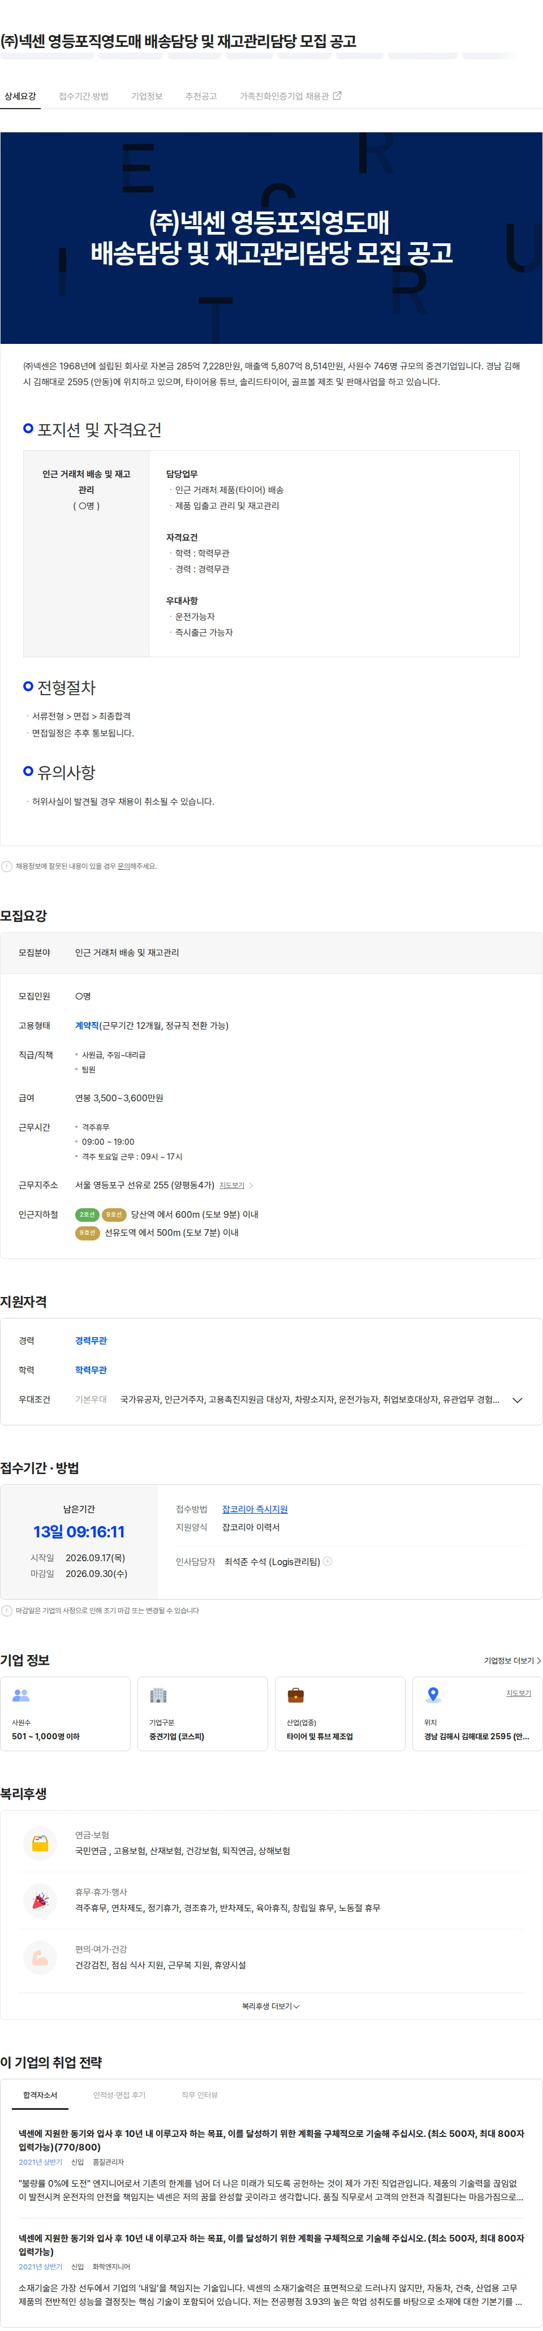Click the 기업구분 building icon
Image resolution: width=543 pixels, height=2331 pixels.
click(158, 1696)
